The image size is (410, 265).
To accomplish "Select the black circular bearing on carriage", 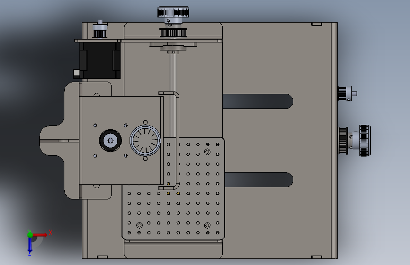I will (110, 141).
